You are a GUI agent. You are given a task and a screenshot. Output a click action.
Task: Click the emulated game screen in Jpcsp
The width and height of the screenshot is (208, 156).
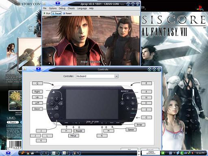(x=91, y=41)
